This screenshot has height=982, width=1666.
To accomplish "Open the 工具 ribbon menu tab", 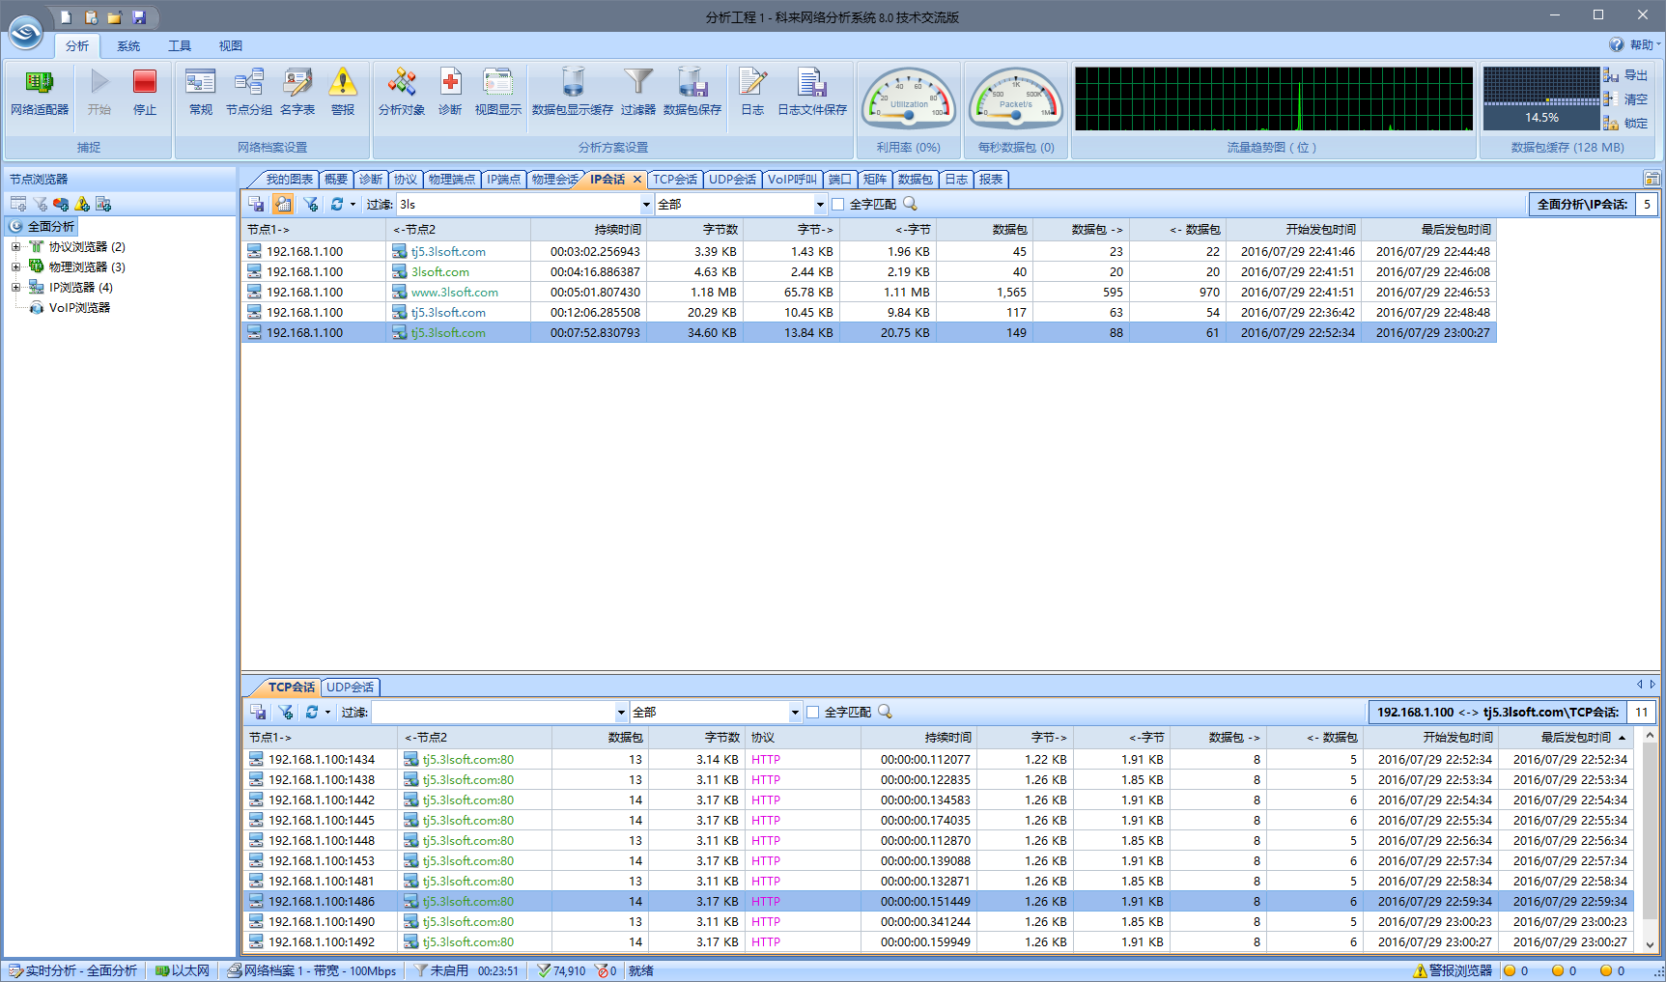I will tap(179, 46).
